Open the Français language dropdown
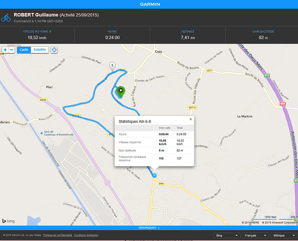The height and width of the screenshot is (241, 298). [x=256, y=235]
